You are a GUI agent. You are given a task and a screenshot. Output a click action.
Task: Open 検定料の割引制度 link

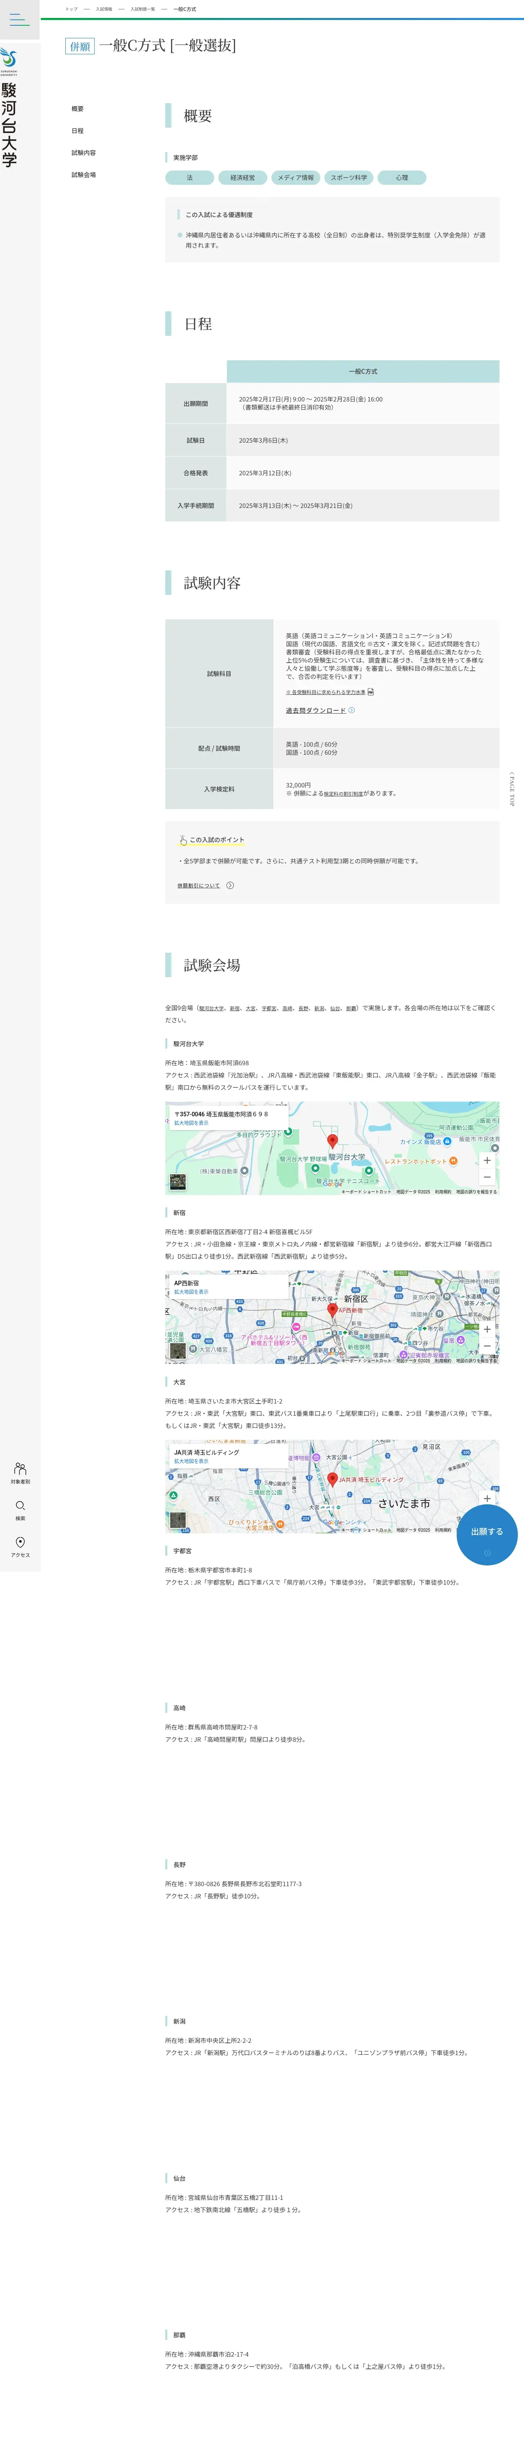tap(343, 794)
